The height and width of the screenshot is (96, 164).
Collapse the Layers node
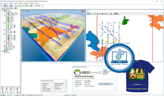[x=3, y=34]
